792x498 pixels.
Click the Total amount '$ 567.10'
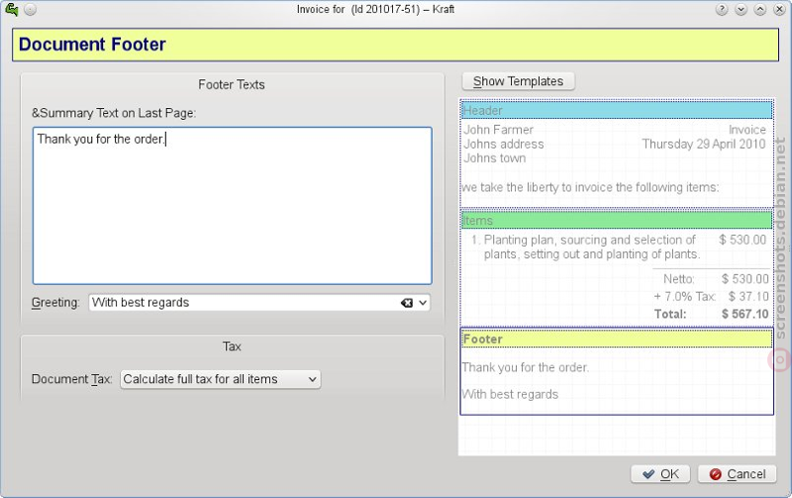tap(745, 314)
